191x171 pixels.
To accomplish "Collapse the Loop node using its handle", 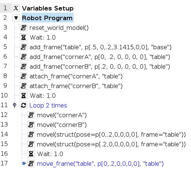I will 15,105.
